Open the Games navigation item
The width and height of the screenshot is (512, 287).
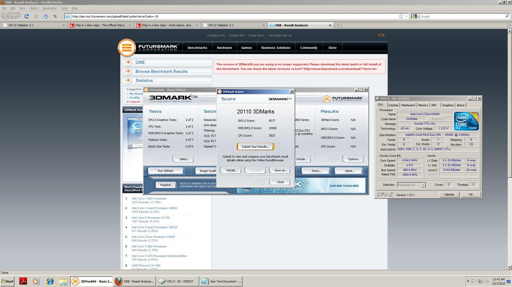(x=246, y=48)
